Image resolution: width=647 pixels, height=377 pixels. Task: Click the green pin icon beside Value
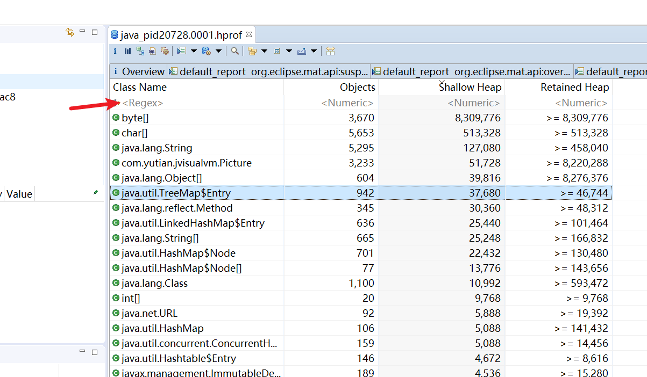pyautogui.click(x=96, y=192)
